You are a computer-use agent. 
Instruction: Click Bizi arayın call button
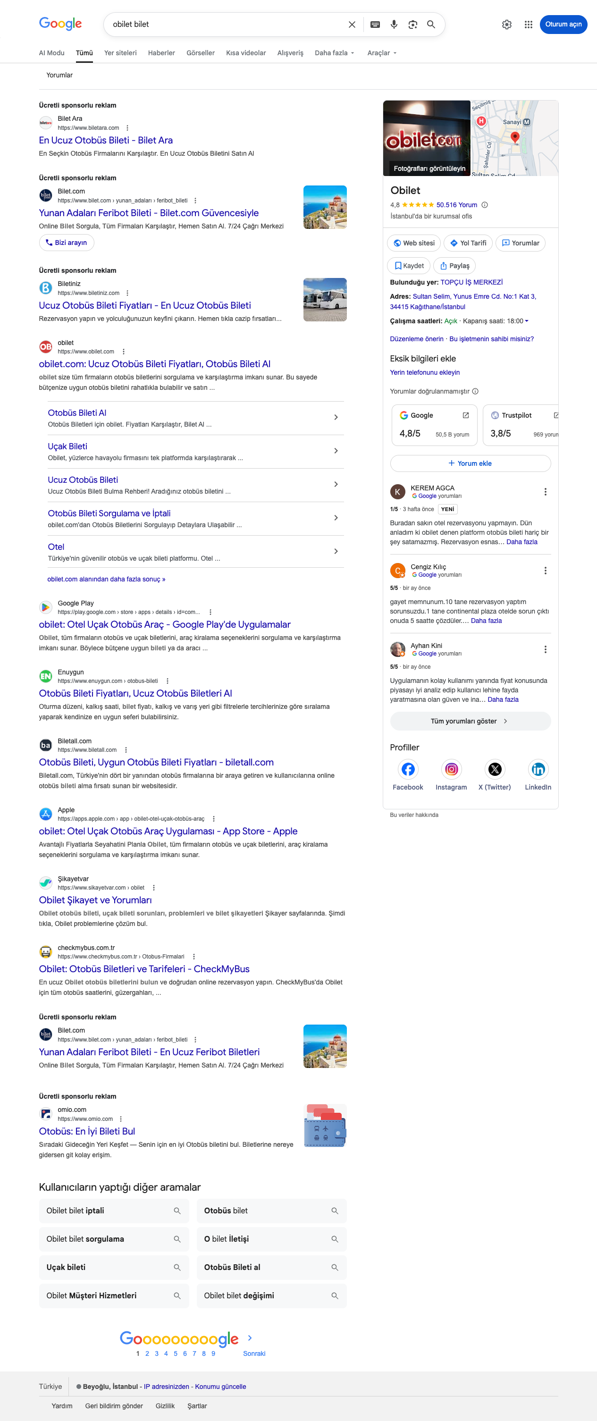[x=66, y=243]
